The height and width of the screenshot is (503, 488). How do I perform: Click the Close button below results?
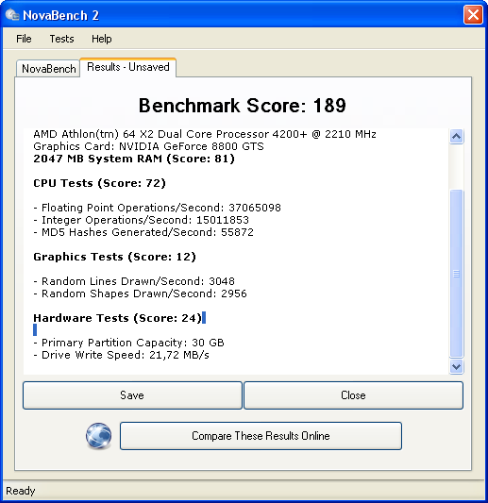pyautogui.click(x=353, y=395)
